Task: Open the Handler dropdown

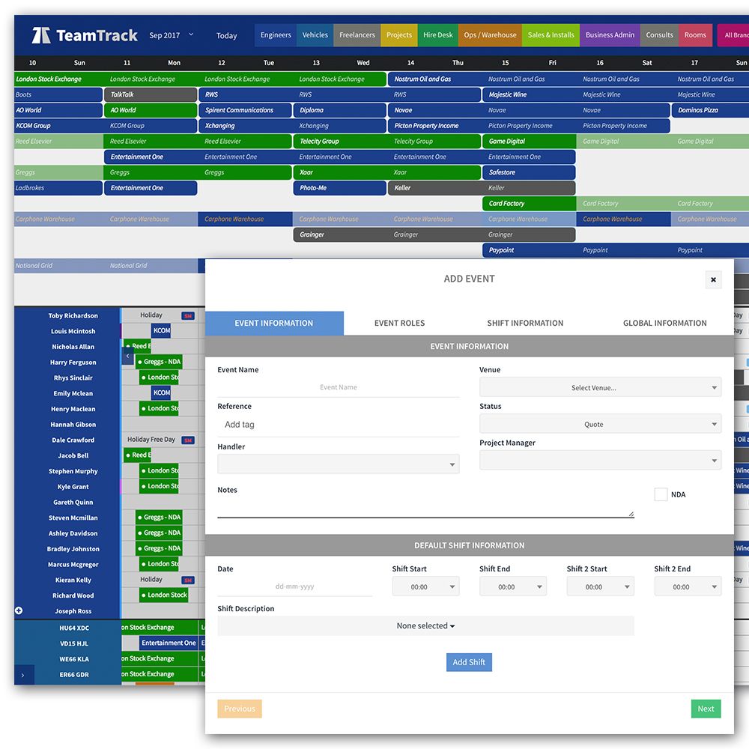Action: click(339, 464)
